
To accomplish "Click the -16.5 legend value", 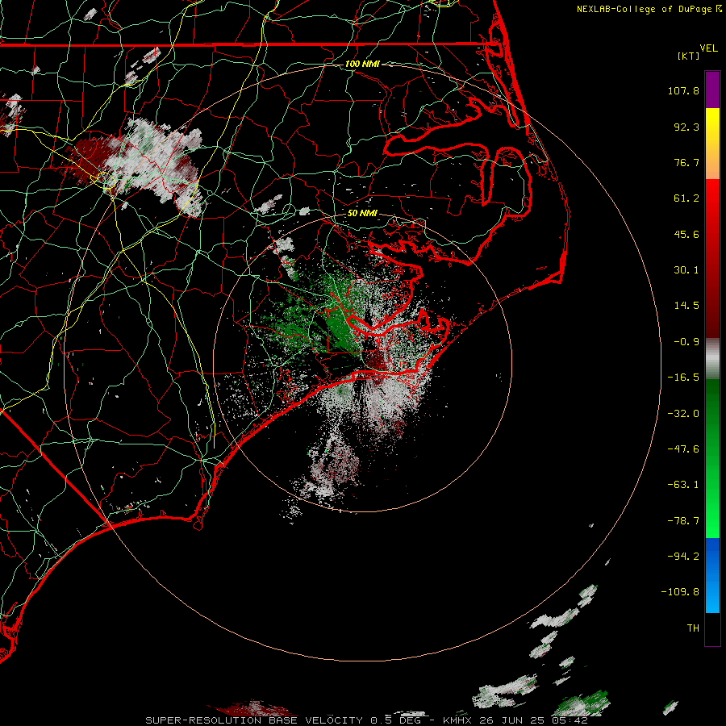I will point(683,378).
